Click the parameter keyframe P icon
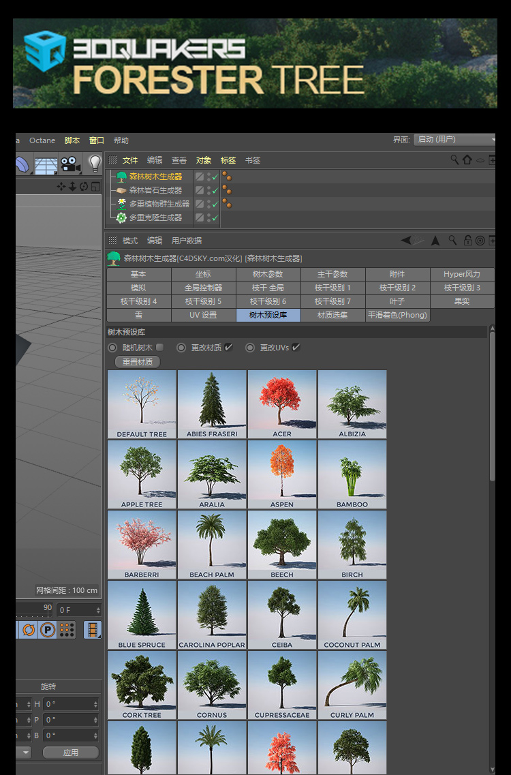 (x=48, y=630)
